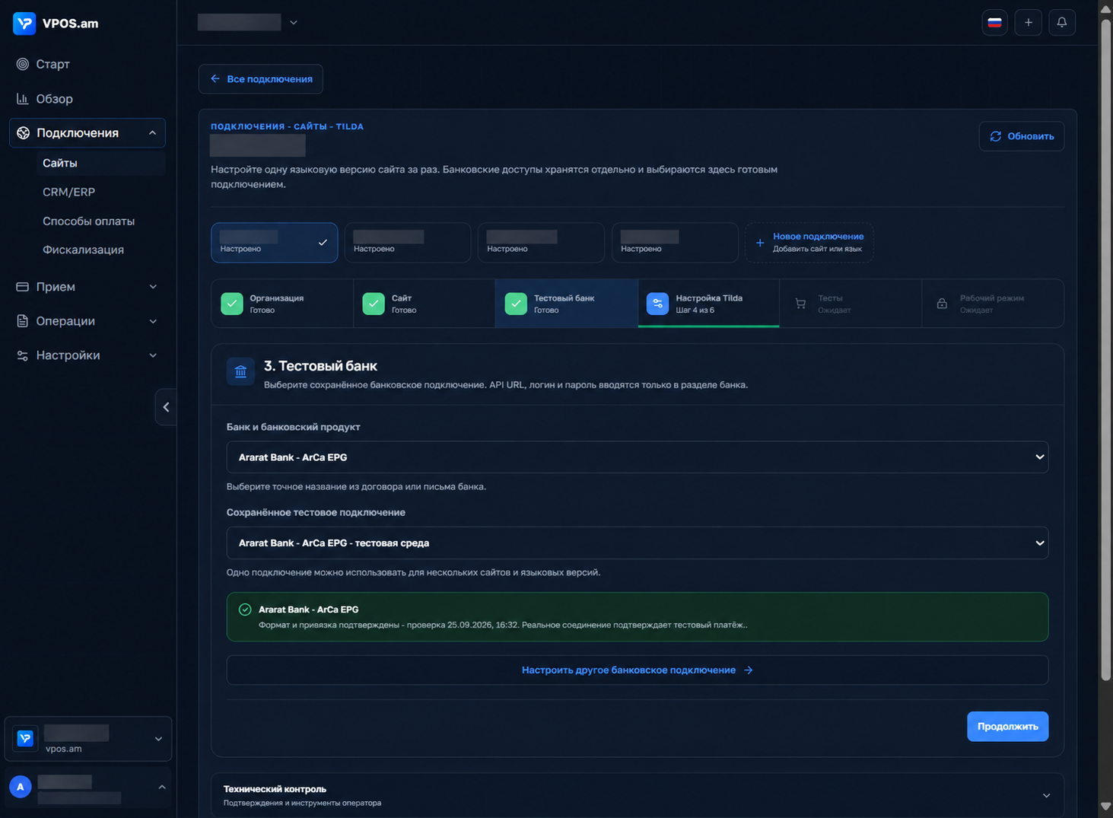The image size is (1113, 818).
Task: Click the Шаг 4 из 6 step text
Action: 695,310
